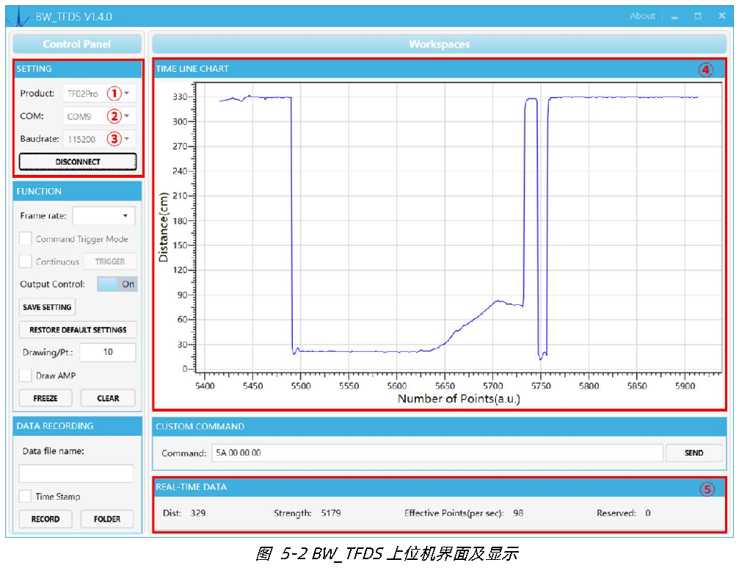The image size is (739, 568).
Task: Click the FUNCTION section header
Action: coord(78,192)
